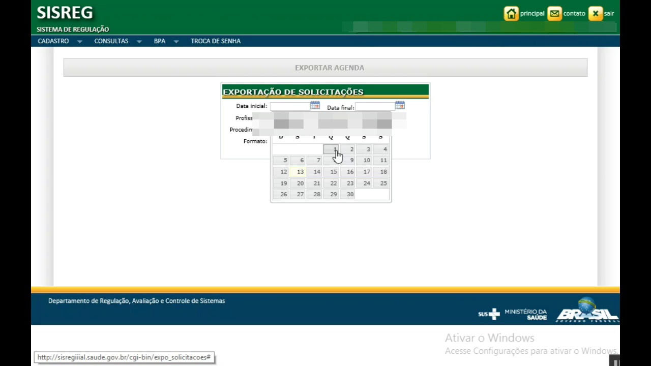651x366 pixels.
Task: Click the Ministério da Saúde logo
Action: pyautogui.click(x=526, y=314)
